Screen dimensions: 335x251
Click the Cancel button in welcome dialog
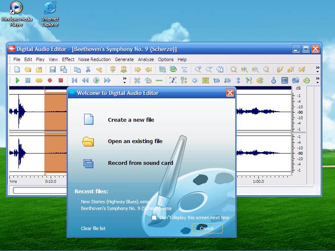point(207,228)
